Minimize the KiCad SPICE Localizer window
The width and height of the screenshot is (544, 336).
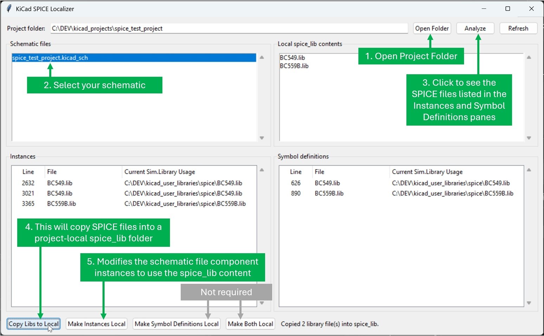(484, 9)
